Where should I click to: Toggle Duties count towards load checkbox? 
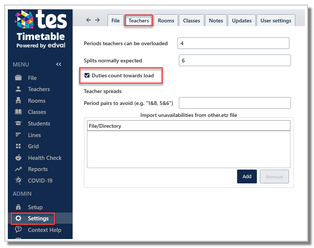(87, 75)
